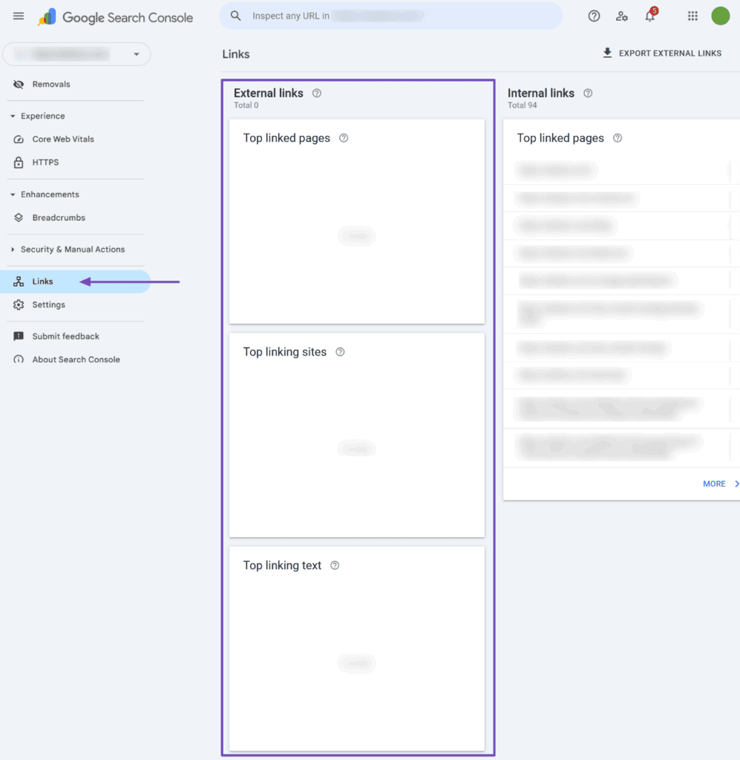Open the Google apps grid
Screen dimensions: 740x760
coord(692,16)
